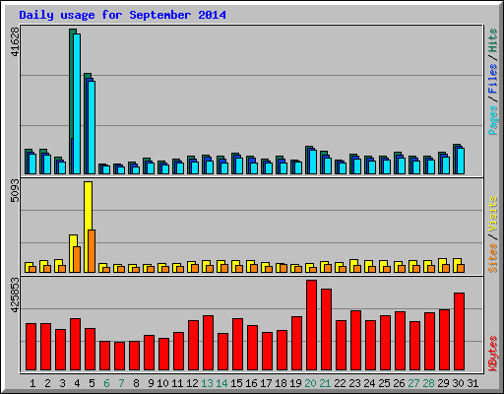The image size is (504, 394).
Task: Select the 425853 axis value
Action: 15,295
